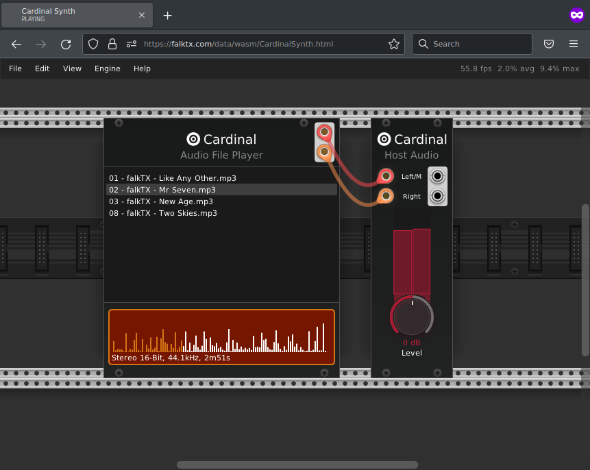Click the Level knob on Host Audio
The width and height of the screenshot is (590, 470).
coord(412,317)
